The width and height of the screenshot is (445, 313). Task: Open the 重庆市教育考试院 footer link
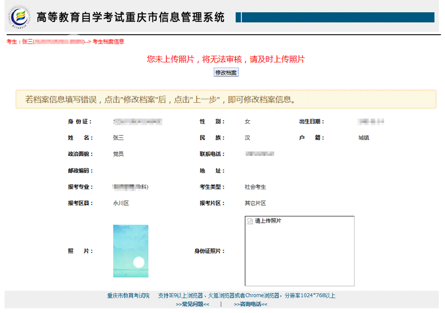(x=128, y=295)
